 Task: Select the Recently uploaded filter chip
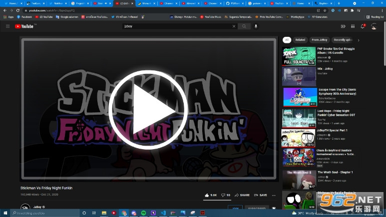tap(343, 40)
